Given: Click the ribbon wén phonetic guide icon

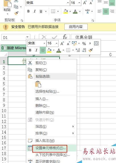Looking at the screenshot, I should tap(87, 11).
